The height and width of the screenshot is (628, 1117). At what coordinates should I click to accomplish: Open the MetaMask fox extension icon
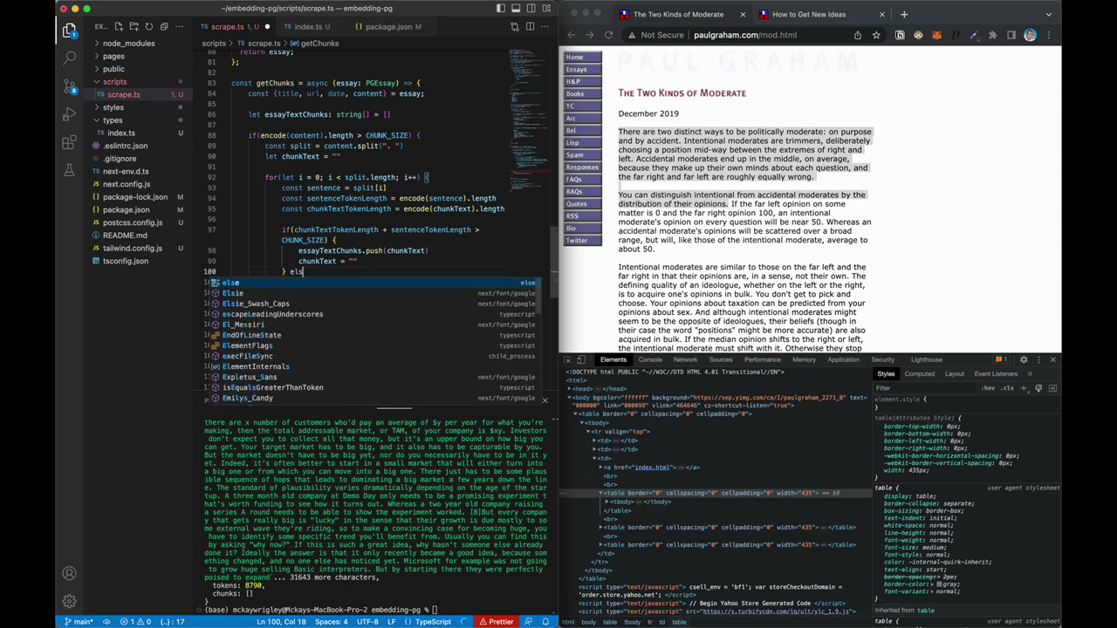[x=936, y=36]
